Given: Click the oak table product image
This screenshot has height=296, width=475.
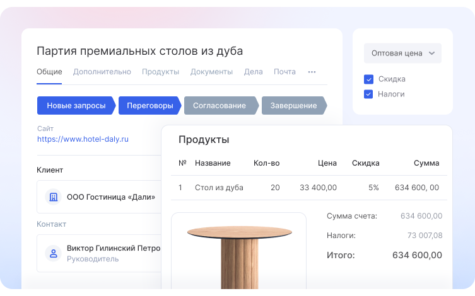Looking at the screenshot, I should (239, 252).
